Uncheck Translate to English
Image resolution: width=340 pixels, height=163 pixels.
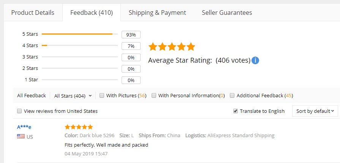pos(236,111)
